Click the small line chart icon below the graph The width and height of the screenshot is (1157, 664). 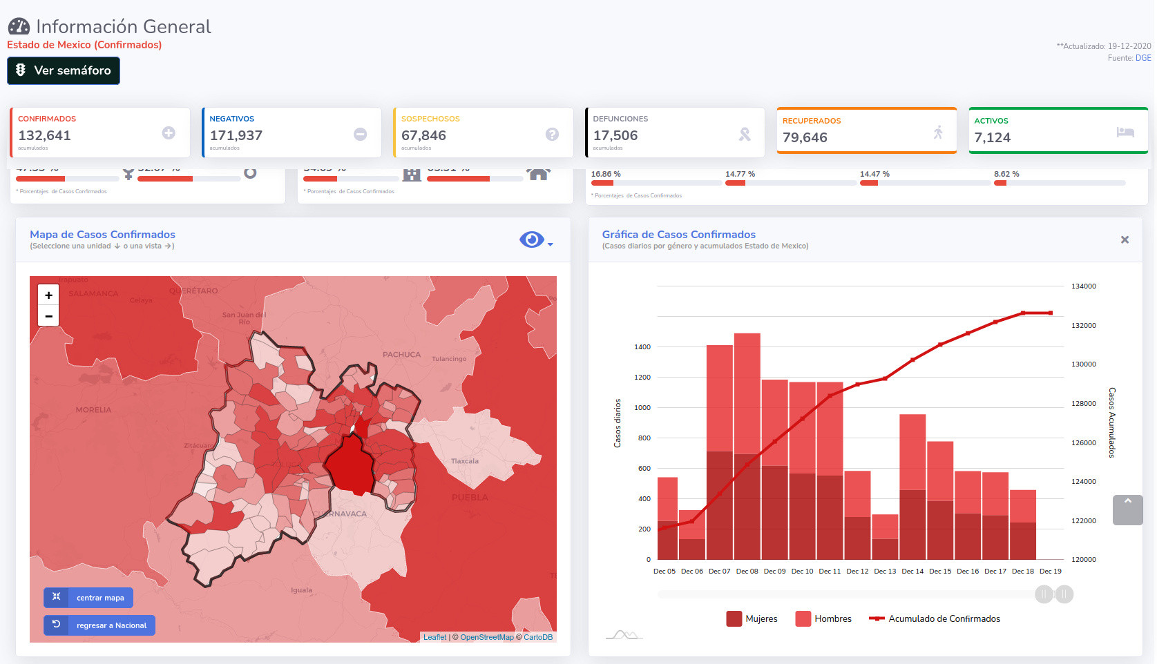pyautogui.click(x=624, y=634)
